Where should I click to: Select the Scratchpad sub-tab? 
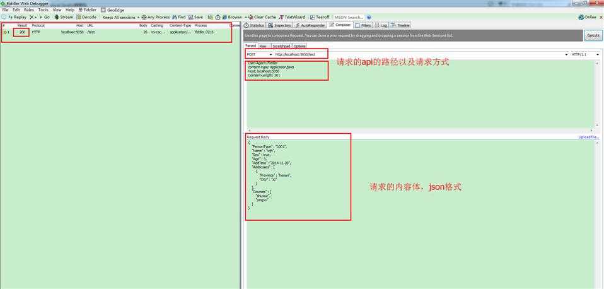click(281, 46)
